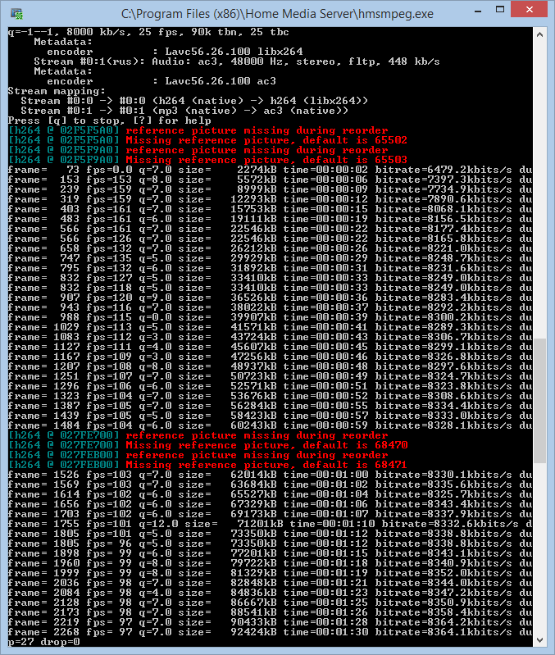Click 'bitrate=6479.2kbits/s' value
This screenshot has width=555, height=655.
tap(444, 170)
